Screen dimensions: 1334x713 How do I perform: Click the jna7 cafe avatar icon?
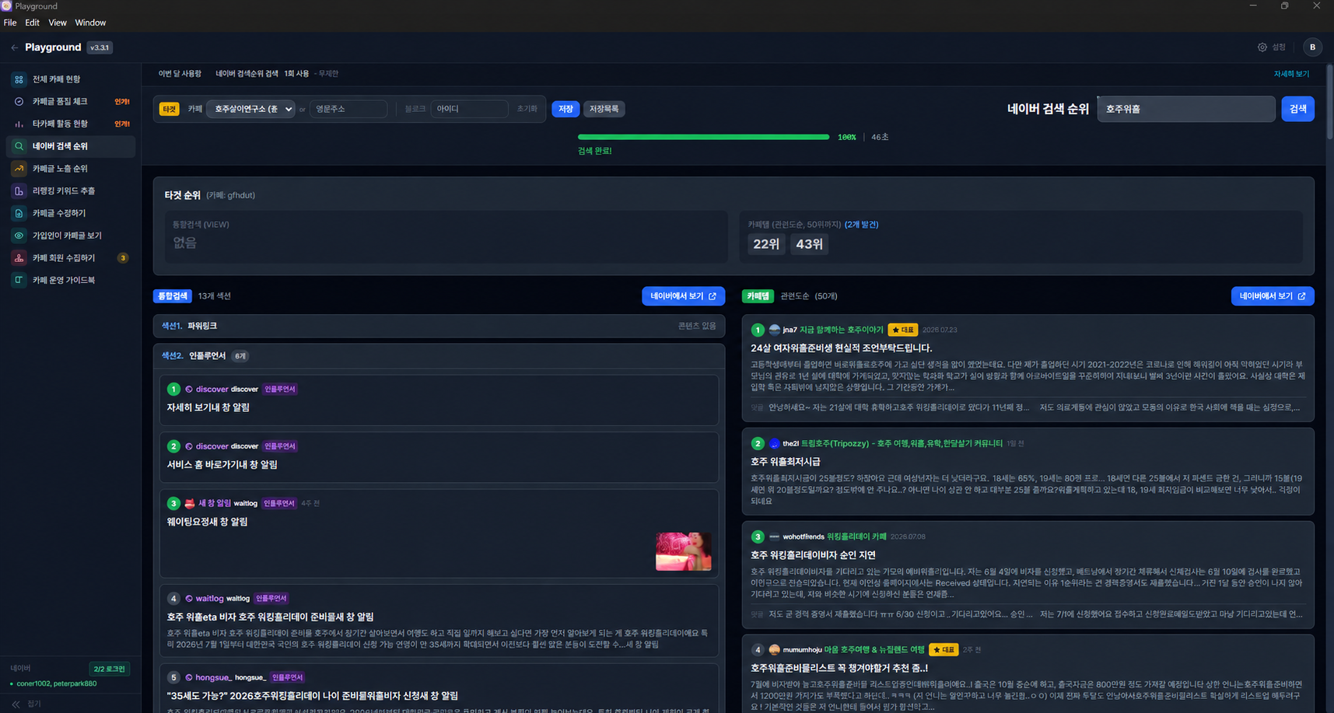774,330
